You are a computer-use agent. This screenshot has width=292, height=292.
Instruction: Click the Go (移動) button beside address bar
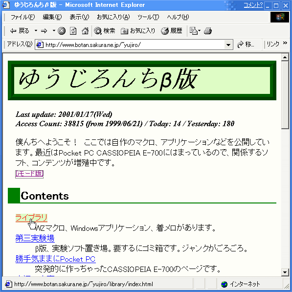click(x=246, y=45)
